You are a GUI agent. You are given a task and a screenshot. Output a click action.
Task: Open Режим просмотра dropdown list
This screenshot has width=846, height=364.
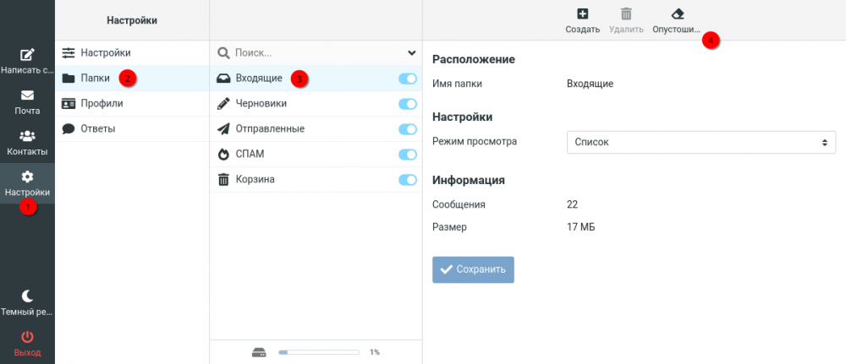(700, 142)
